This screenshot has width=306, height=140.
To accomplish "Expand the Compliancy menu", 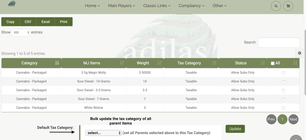I will 192,6.
